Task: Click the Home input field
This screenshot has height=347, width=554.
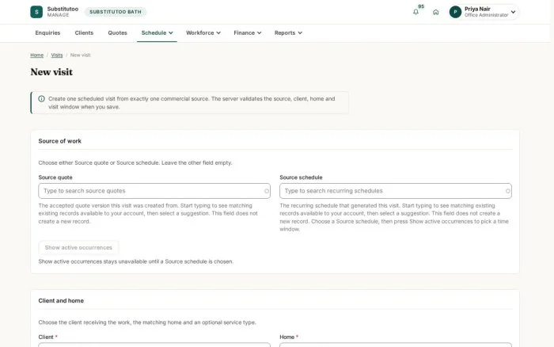Action: (x=396, y=345)
